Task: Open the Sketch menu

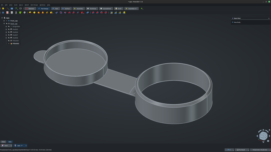Action: (x=27, y=5)
